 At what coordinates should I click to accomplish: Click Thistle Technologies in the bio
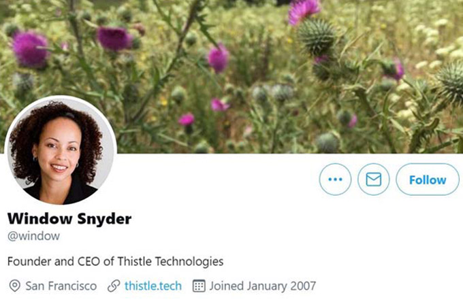170,262
